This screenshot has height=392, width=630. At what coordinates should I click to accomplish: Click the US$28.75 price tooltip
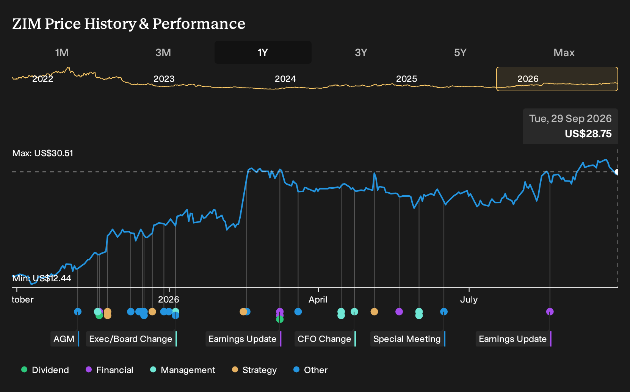point(570,126)
